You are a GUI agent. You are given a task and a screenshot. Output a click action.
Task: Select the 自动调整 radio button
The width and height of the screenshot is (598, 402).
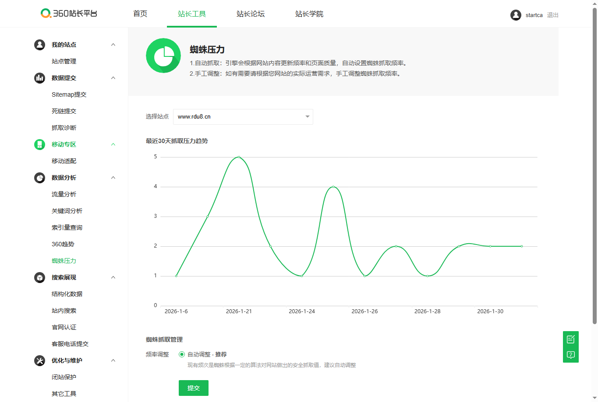click(x=182, y=354)
